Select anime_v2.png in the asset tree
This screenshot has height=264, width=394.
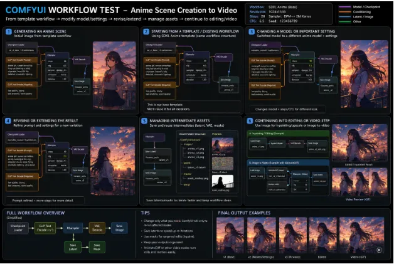[x=196, y=153]
